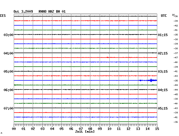Image resolution: width=179 pixels, height=136 pixels.
Task: Select minute tick label "10"
Action: click(109, 129)
